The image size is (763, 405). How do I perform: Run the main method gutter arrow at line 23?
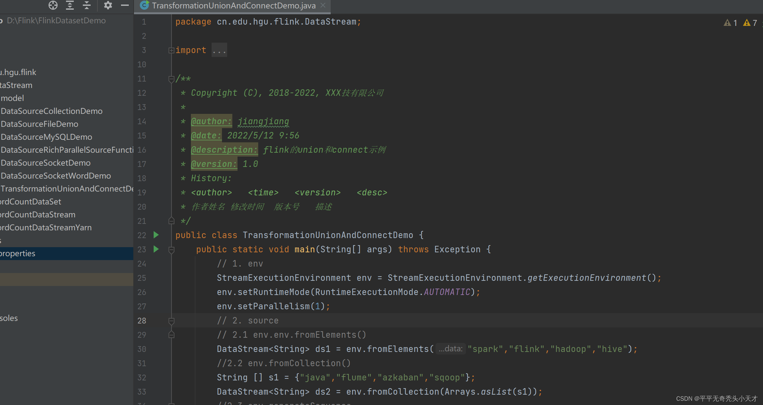coord(156,249)
